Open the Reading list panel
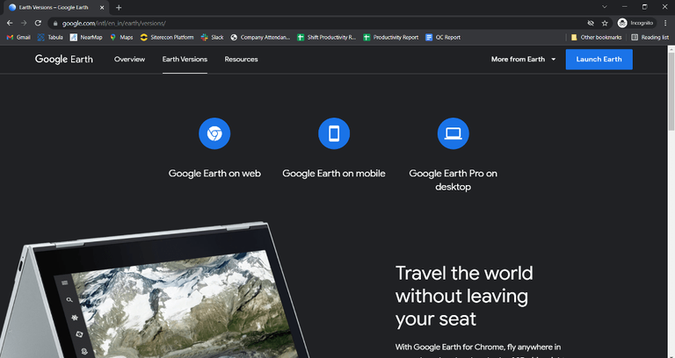 (x=650, y=38)
